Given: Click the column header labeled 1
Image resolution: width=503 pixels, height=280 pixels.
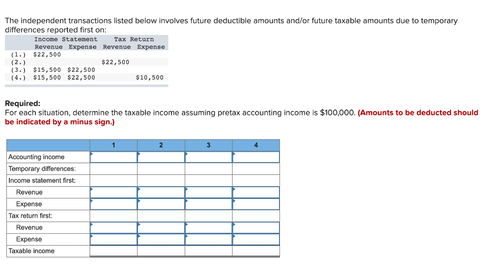Looking at the screenshot, I should 113,145.
